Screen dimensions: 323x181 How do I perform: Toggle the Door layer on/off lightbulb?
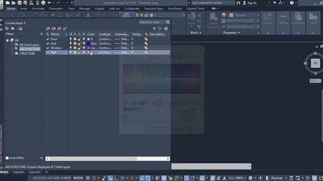point(71,39)
